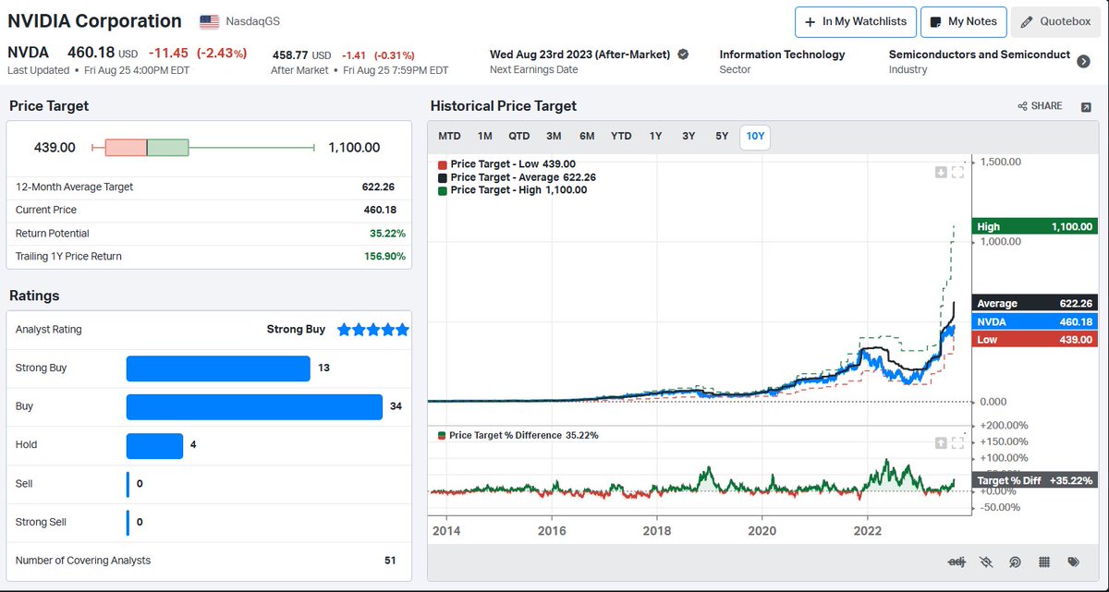Image resolution: width=1109 pixels, height=592 pixels.
Task: Select the 3M time range tab
Action: 554,137
